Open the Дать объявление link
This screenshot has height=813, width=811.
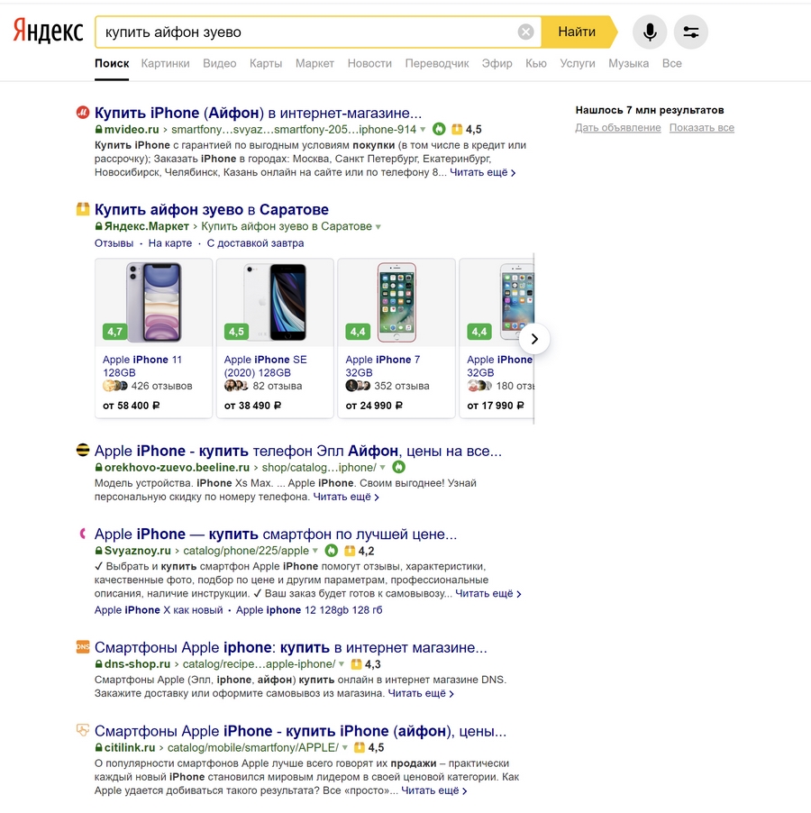tap(618, 128)
